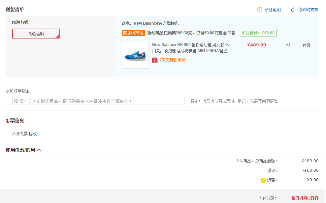Click the x1 quantity text

click(x=288, y=45)
